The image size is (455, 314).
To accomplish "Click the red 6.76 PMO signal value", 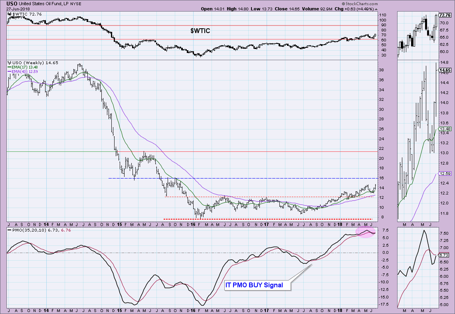I will 66,230.
